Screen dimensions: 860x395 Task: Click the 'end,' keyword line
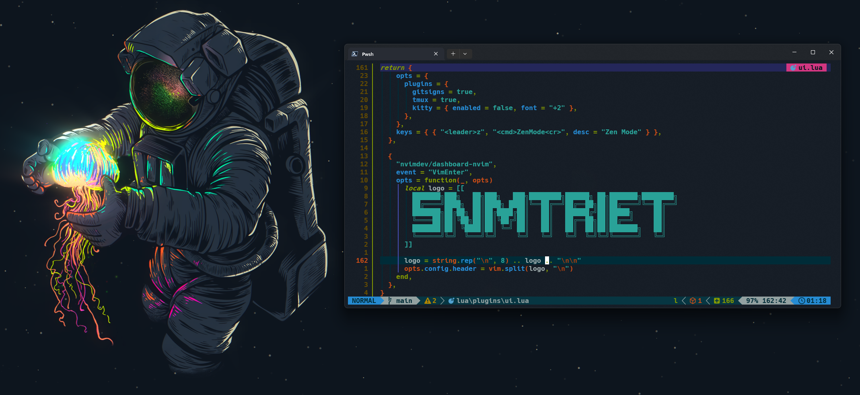[404, 276]
